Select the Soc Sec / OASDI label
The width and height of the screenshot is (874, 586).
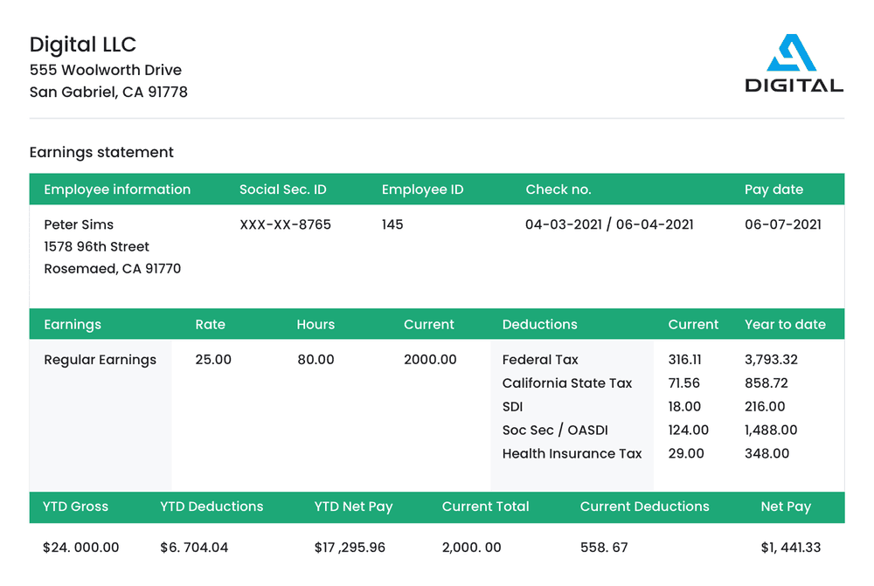[x=554, y=431]
